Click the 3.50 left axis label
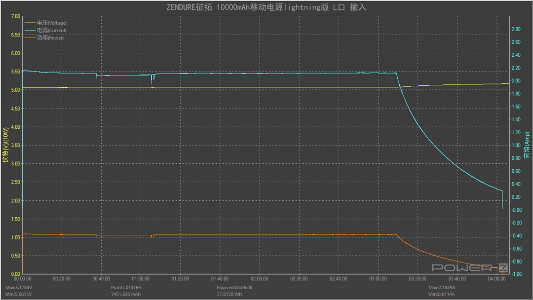Viewport: 533px width, 300px height. point(16,145)
